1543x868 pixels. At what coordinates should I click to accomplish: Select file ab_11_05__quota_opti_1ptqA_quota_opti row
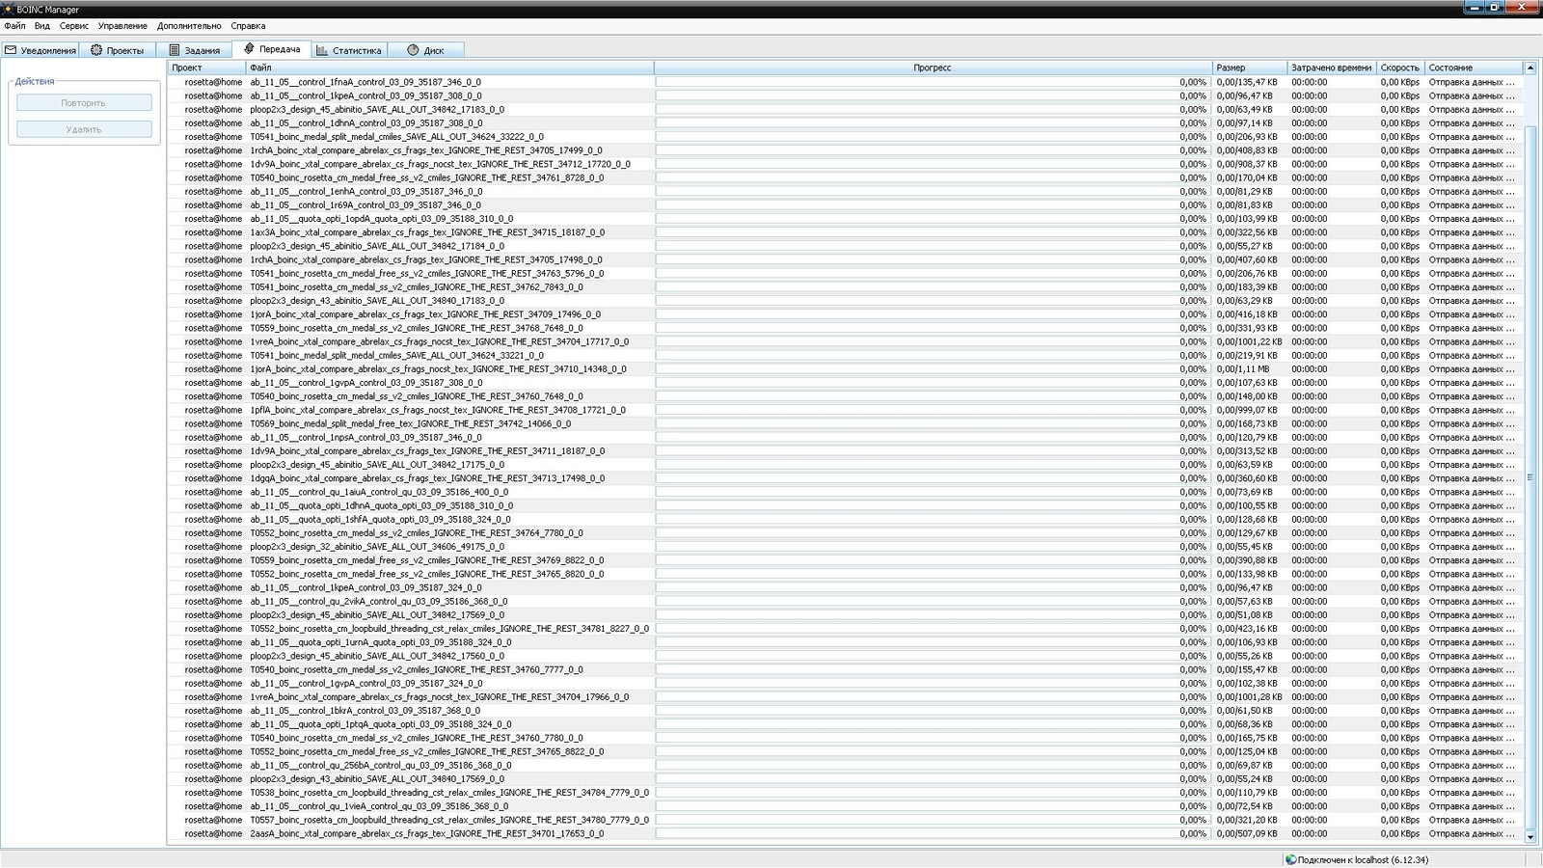tap(381, 724)
